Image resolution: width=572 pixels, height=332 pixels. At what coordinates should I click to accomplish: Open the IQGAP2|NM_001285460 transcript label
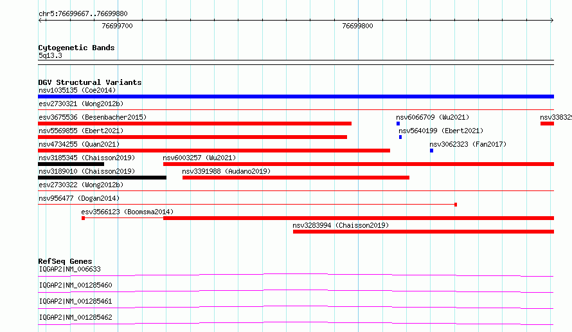(75, 285)
